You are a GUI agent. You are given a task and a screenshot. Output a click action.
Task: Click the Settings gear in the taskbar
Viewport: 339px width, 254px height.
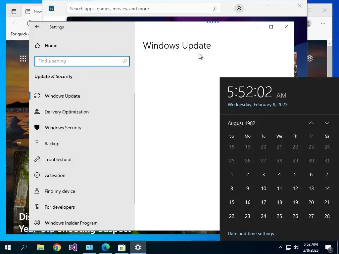(x=138, y=247)
